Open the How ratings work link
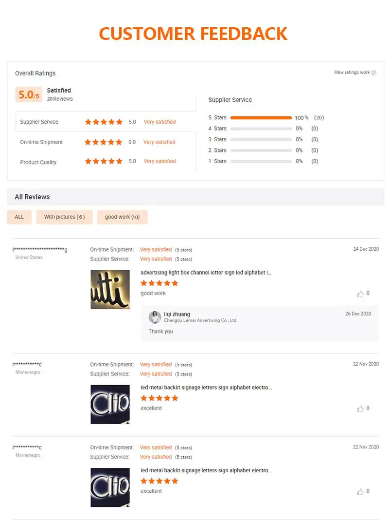 (352, 73)
